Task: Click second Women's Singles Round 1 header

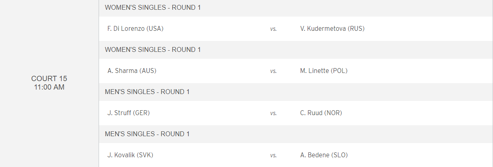Action: 153,49
